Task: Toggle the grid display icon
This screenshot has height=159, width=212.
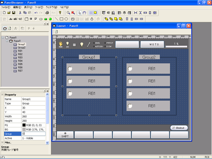Action: pyautogui.click(x=91, y=13)
